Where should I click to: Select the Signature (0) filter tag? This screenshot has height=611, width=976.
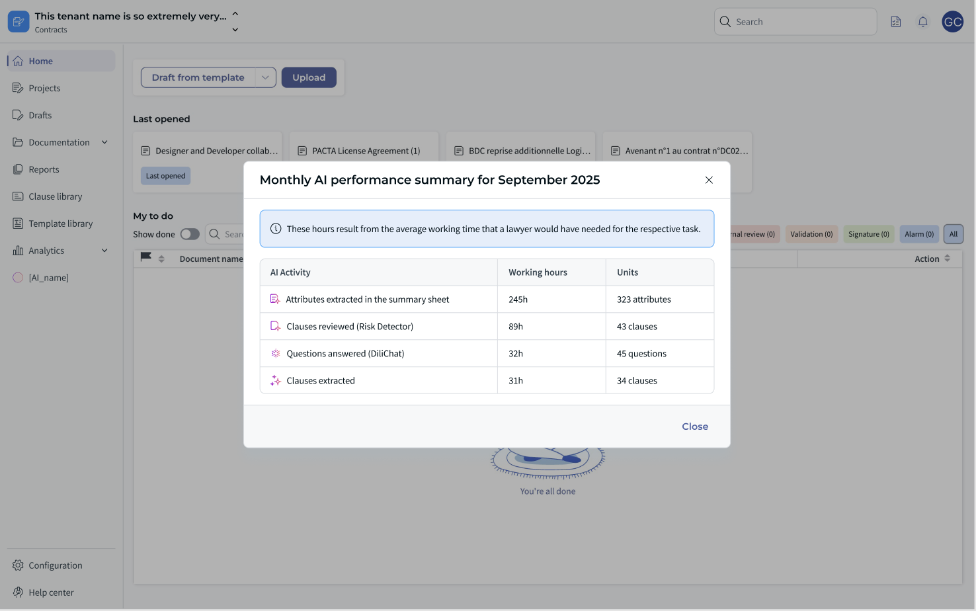click(x=868, y=234)
